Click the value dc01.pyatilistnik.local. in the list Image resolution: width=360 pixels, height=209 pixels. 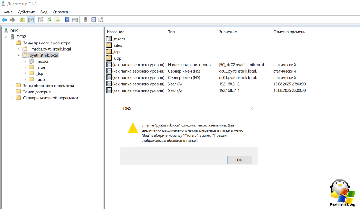(x=238, y=77)
